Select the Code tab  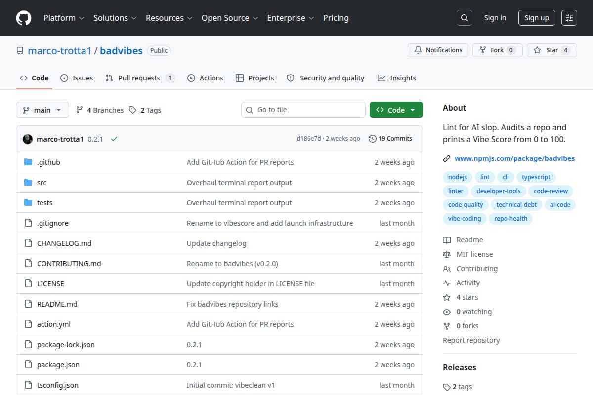coord(34,78)
